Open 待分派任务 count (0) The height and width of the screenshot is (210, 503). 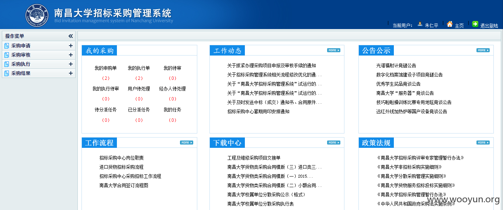(x=106, y=120)
